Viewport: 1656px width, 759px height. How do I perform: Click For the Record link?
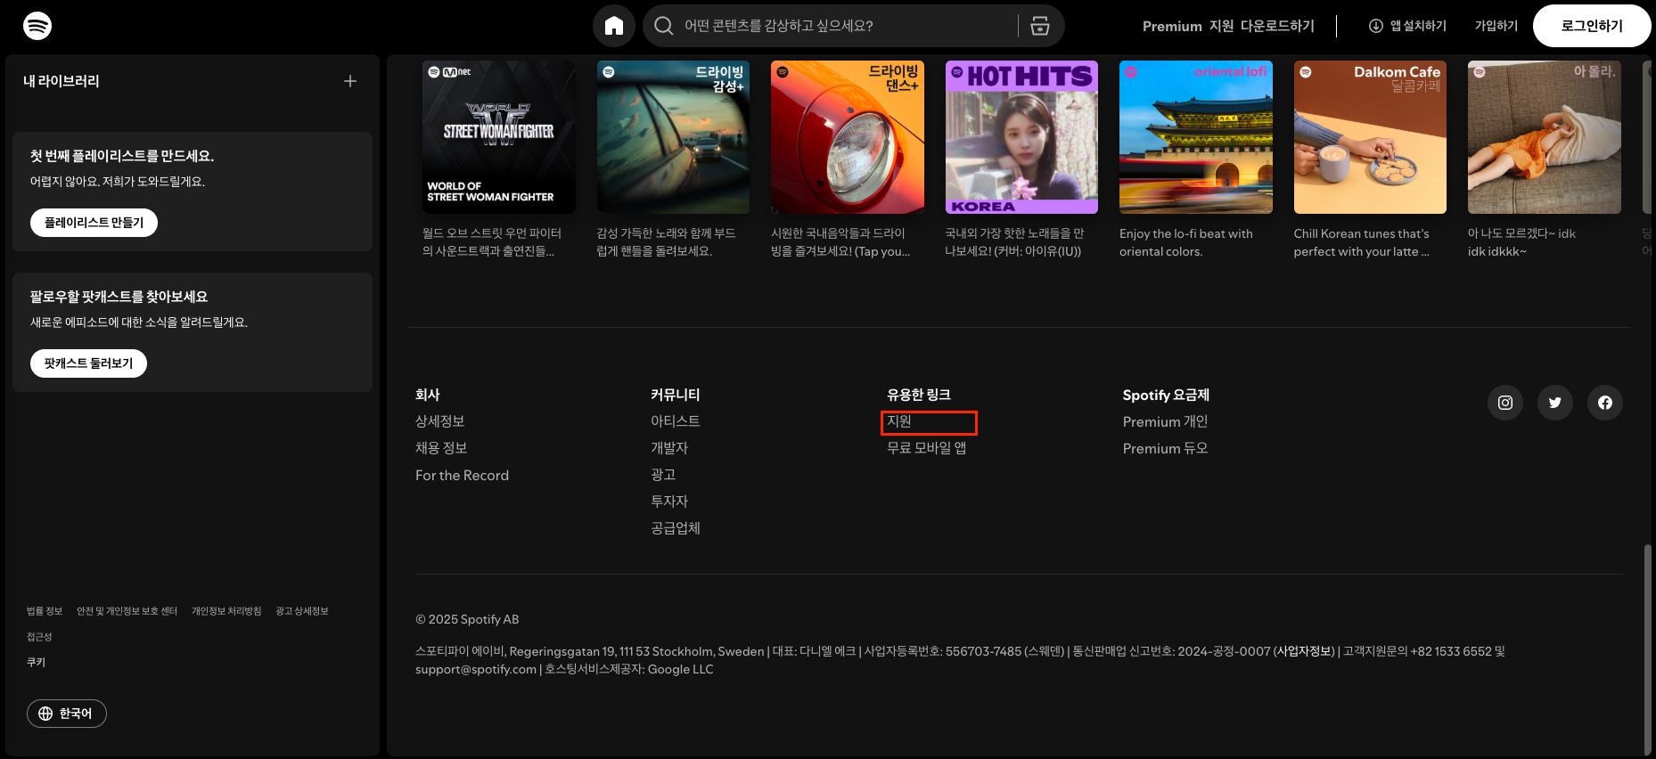[x=462, y=476]
